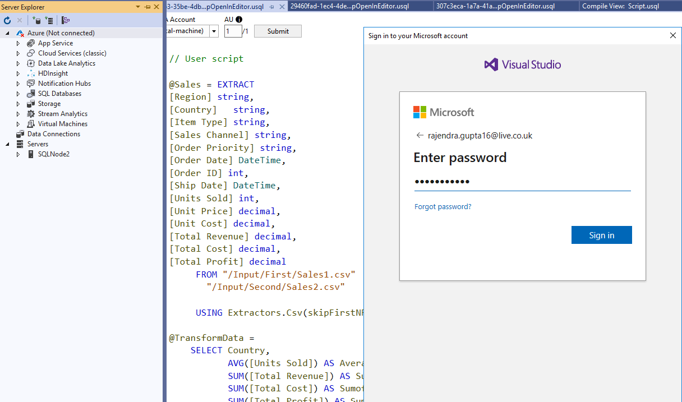This screenshot has height=402, width=682.
Task: Click the Notification Hubs icon
Action: 31,84
